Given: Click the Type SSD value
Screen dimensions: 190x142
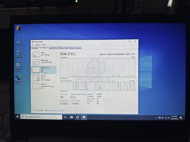Looking at the screenshot, I should click(98, 103).
